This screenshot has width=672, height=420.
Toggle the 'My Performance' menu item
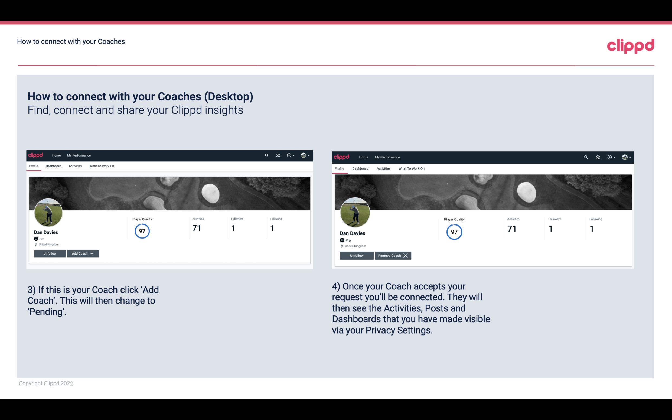[x=78, y=155]
